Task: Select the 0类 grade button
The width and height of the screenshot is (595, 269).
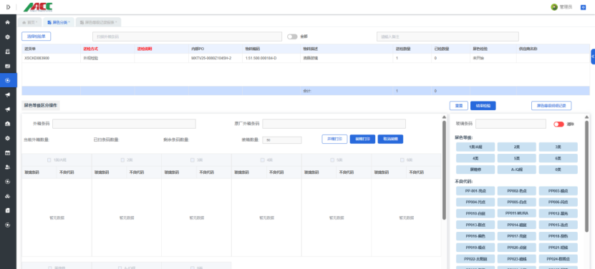Action: (x=558, y=170)
